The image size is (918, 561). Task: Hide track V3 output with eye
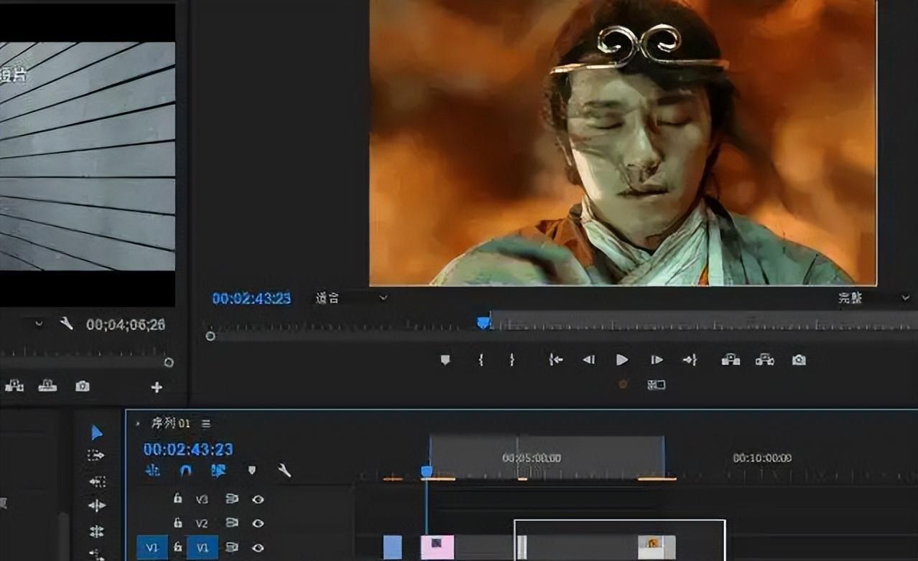(258, 499)
